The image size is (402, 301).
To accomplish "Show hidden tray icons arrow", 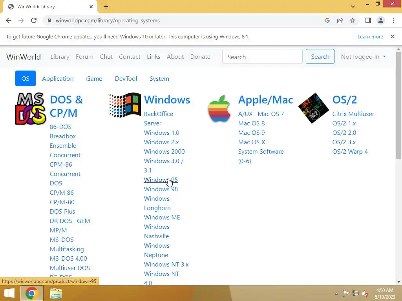I will (336, 294).
